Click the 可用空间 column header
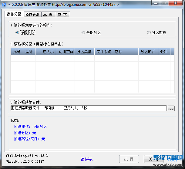185x169 pixels. [x=65, y=52]
